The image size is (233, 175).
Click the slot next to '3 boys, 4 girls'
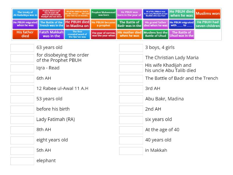131,47
